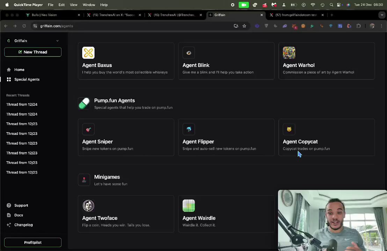Click the Tue 24 Dec clock

tap(368, 5)
